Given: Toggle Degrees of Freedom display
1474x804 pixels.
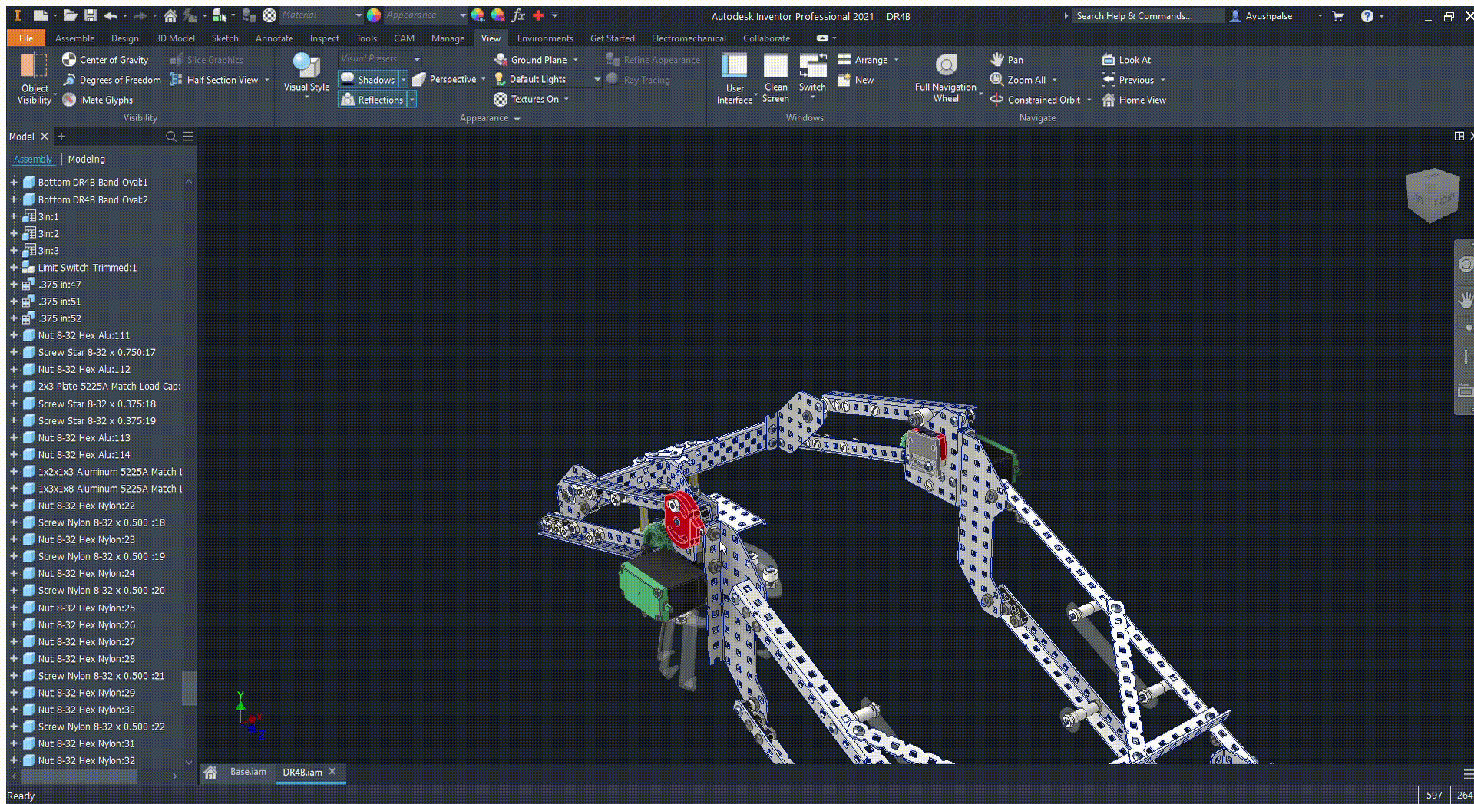Looking at the screenshot, I should [112, 80].
